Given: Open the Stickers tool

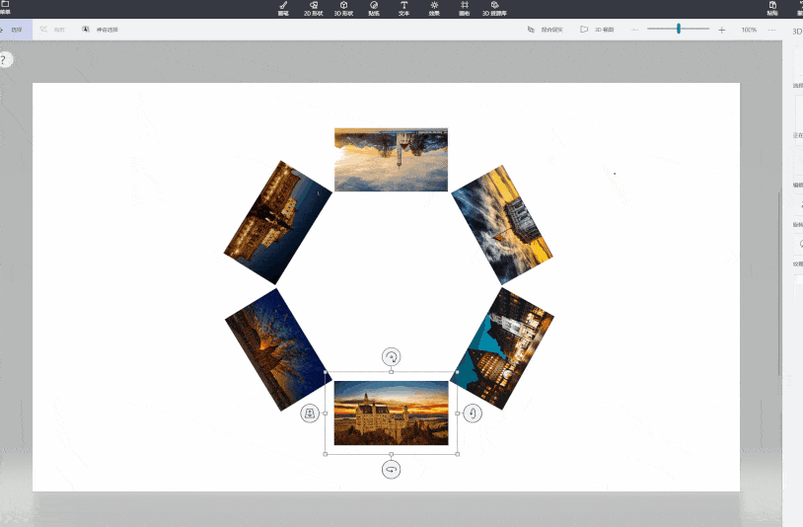Looking at the screenshot, I should click(x=374, y=8).
